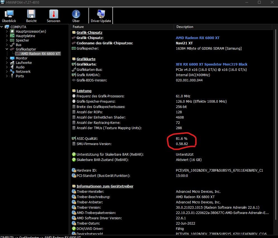
Task: Click the Hauptprozessor(en) CPU icon
Action: click(x=12, y=32)
